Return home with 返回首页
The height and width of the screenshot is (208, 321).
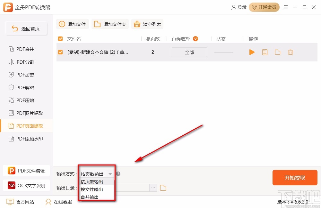pos(26,28)
